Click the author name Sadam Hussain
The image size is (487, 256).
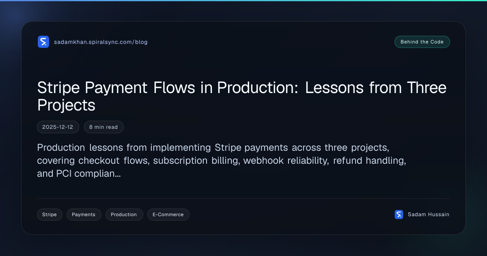click(429, 215)
